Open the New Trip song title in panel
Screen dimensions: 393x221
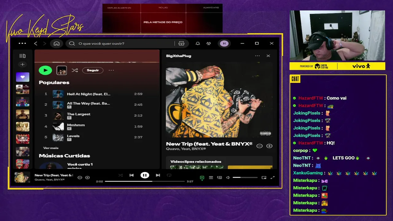[209, 144]
